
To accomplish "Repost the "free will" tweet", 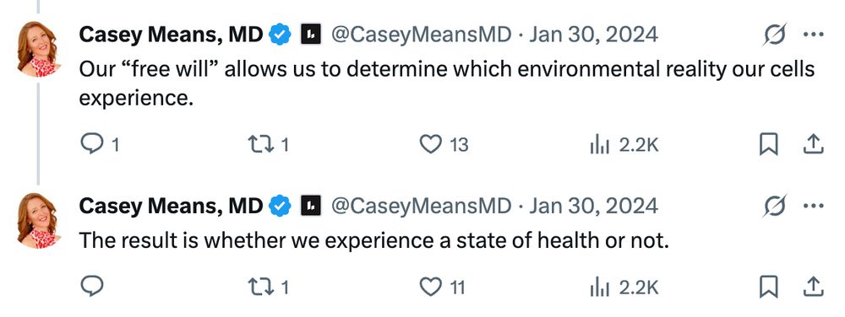I will (259, 144).
